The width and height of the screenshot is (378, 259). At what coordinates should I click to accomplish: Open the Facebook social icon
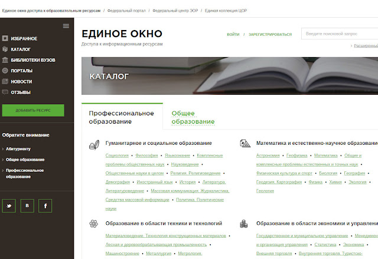(45, 205)
